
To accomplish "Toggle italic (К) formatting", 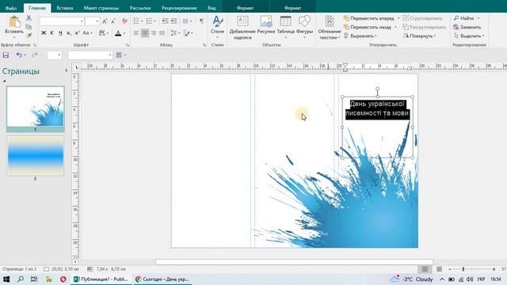I will 51,33.
